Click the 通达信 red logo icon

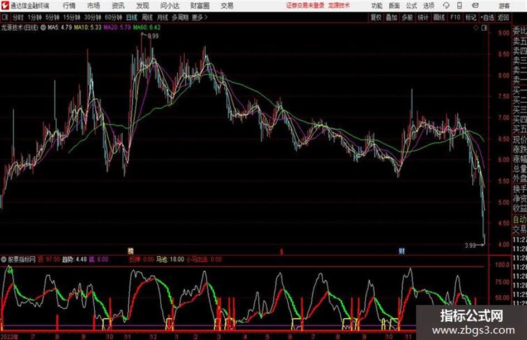pos(5,6)
